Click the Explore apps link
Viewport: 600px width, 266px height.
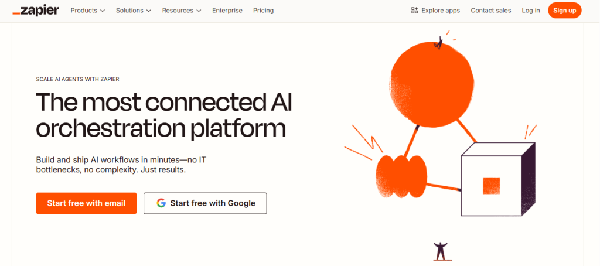click(x=440, y=11)
